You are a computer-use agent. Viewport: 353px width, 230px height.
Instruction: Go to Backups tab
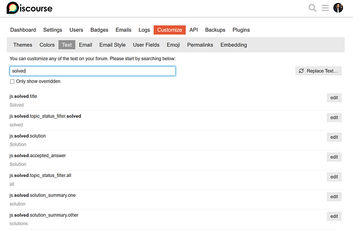(215, 30)
